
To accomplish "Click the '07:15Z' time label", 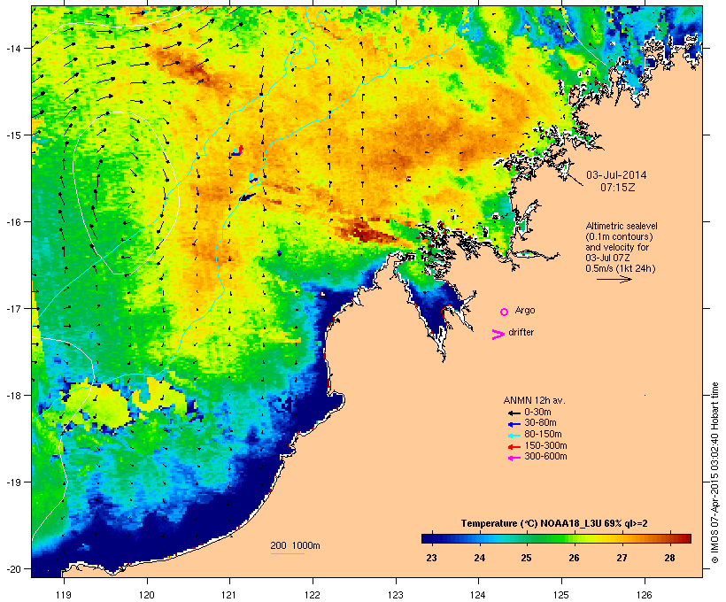I will (x=618, y=188).
